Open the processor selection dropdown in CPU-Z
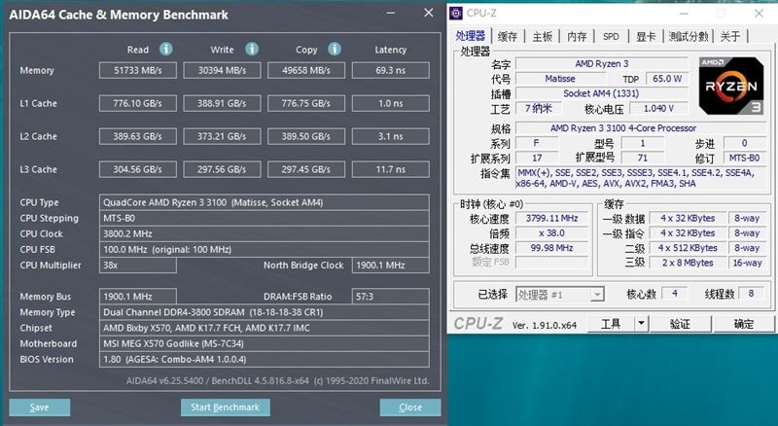 (597, 295)
